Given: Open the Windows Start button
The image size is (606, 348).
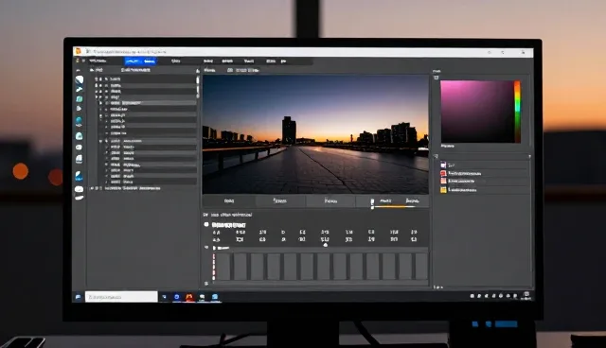Looking at the screenshot, I should (x=78, y=297).
